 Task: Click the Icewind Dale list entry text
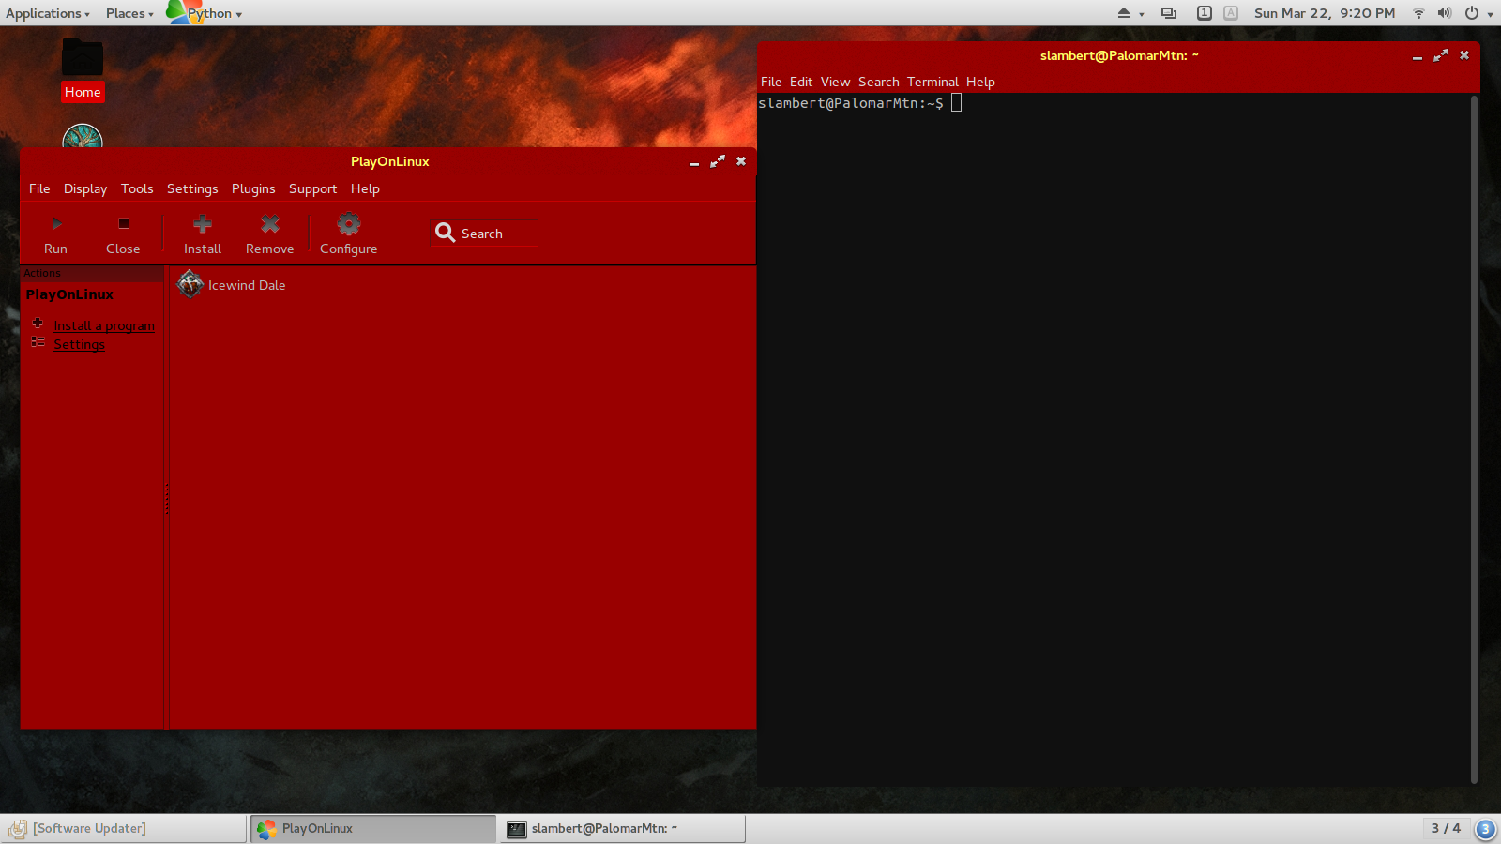pos(247,285)
